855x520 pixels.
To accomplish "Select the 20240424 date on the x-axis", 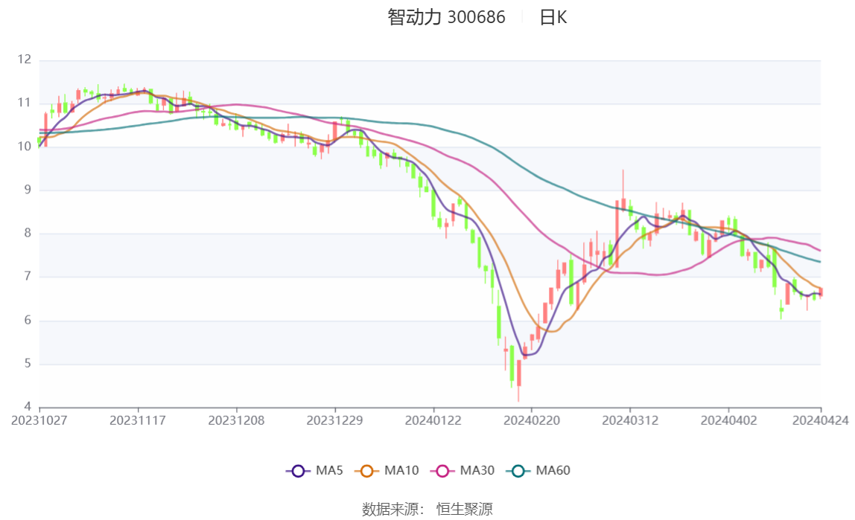I will [x=821, y=420].
